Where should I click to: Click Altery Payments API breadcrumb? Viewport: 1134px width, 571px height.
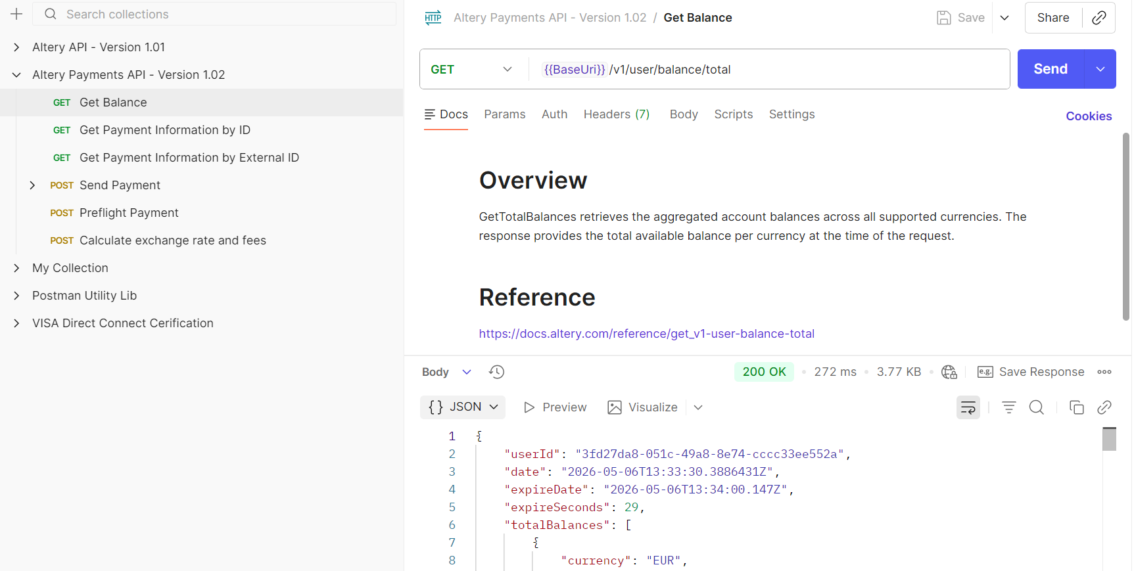[x=550, y=18]
